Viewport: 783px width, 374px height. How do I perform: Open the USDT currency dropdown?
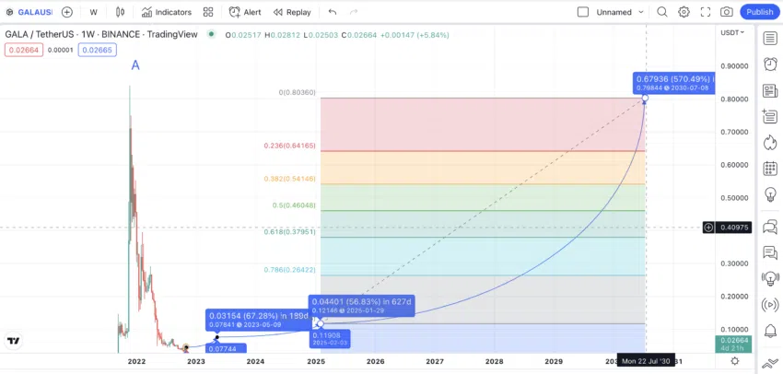tap(732, 32)
